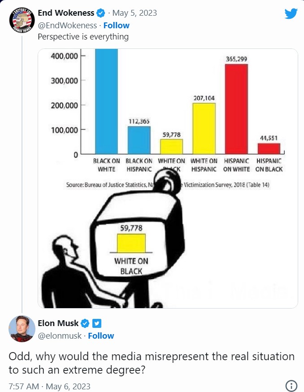Open the quoted tweet's chart image
Image resolution: width=304 pixels, height=392 pixels.
click(x=168, y=178)
